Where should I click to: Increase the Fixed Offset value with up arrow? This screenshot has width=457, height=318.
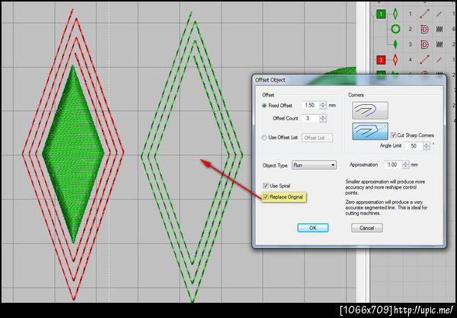point(323,103)
